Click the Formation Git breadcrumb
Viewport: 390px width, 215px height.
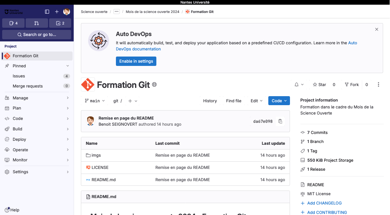199,12
